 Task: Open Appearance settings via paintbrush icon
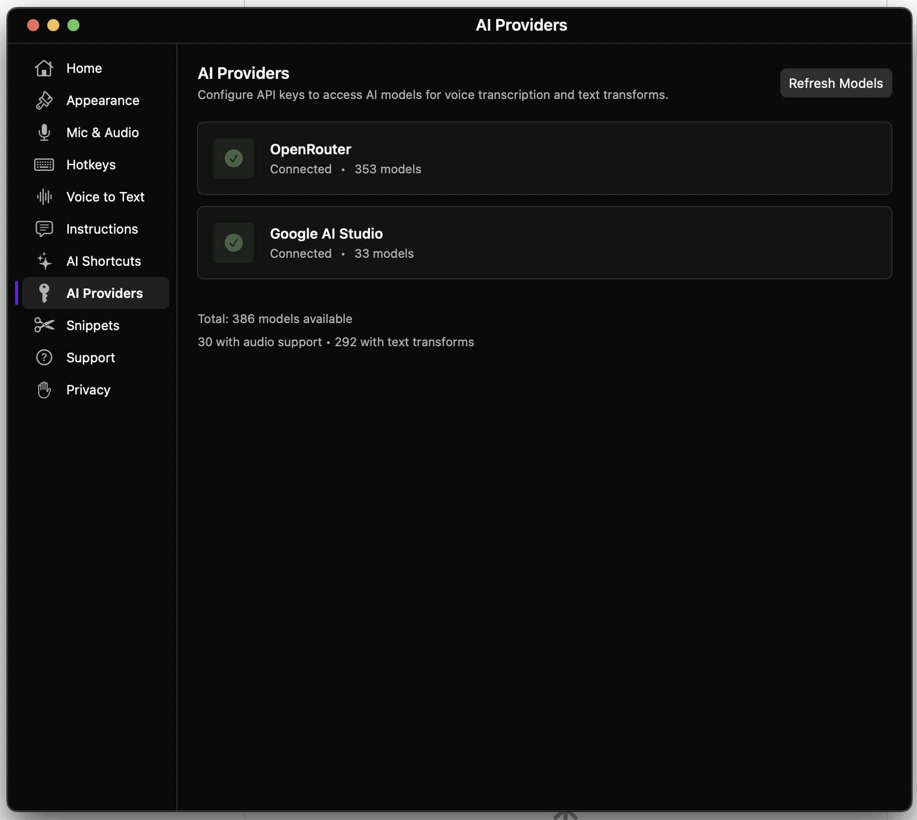44,100
